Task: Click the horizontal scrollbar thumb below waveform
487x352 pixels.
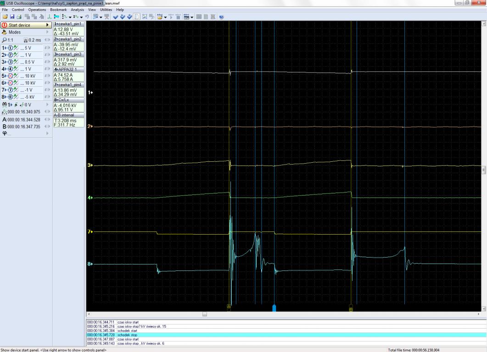Action: (205, 314)
